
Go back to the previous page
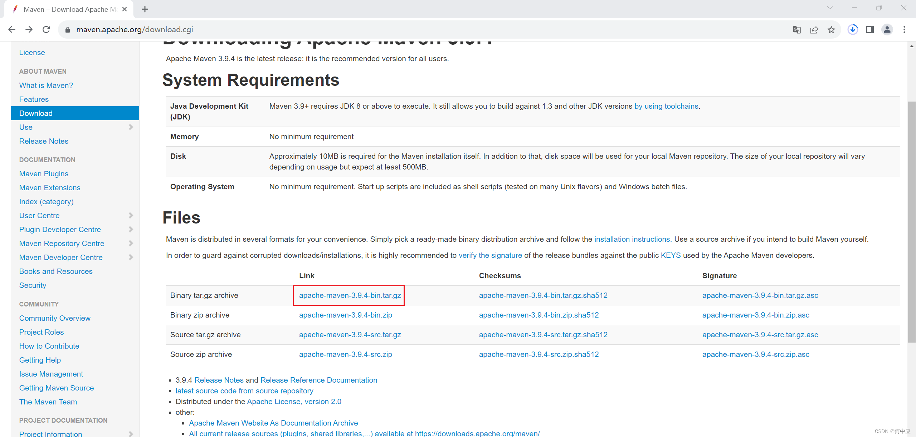coord(12,30)
